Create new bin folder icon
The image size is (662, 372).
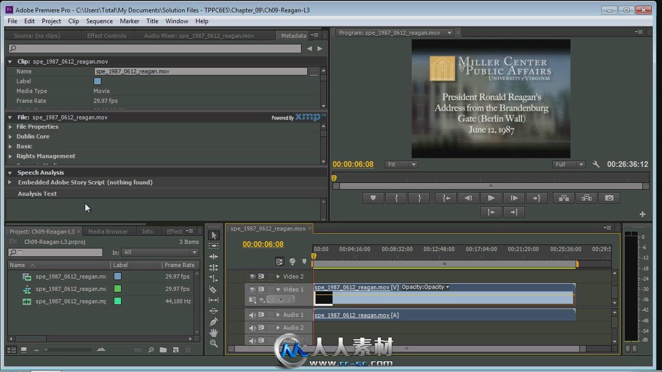(x=163, y=350)
